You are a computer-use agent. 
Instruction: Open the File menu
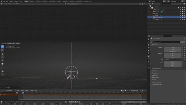4,1
